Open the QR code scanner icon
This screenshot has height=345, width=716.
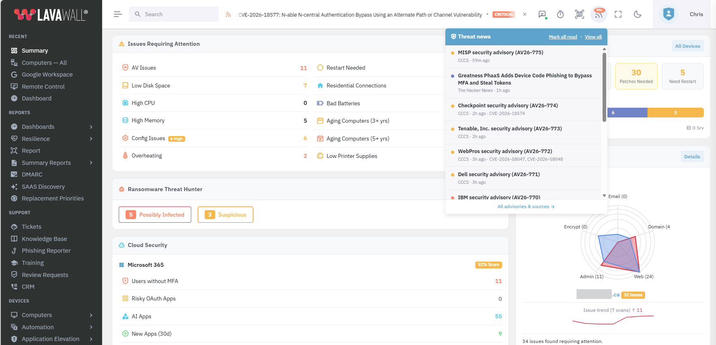(x=579, y=15)
